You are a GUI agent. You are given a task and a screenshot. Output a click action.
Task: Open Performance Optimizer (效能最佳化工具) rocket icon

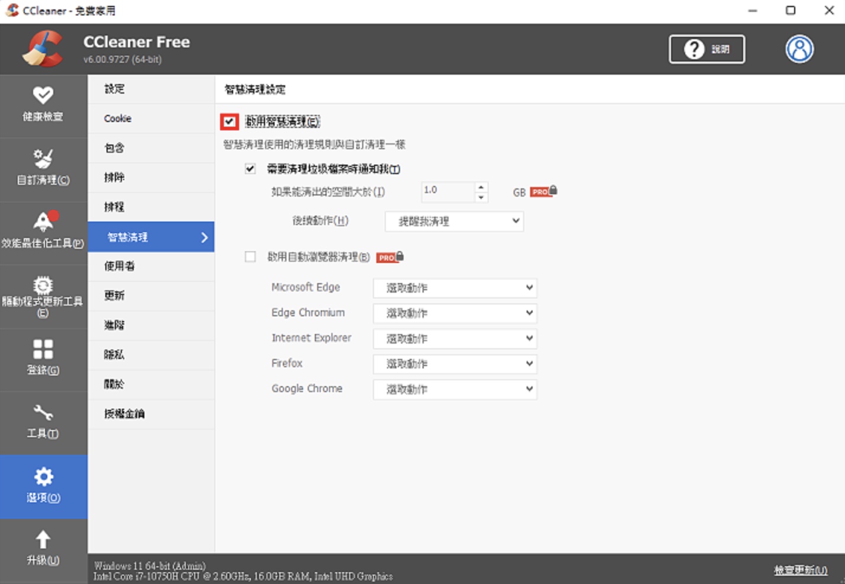tap(44, 221)
